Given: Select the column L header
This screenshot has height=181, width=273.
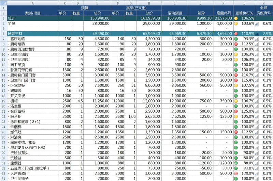Looking at the screenshot, I should pyautogui.click(x=244, y=3).
